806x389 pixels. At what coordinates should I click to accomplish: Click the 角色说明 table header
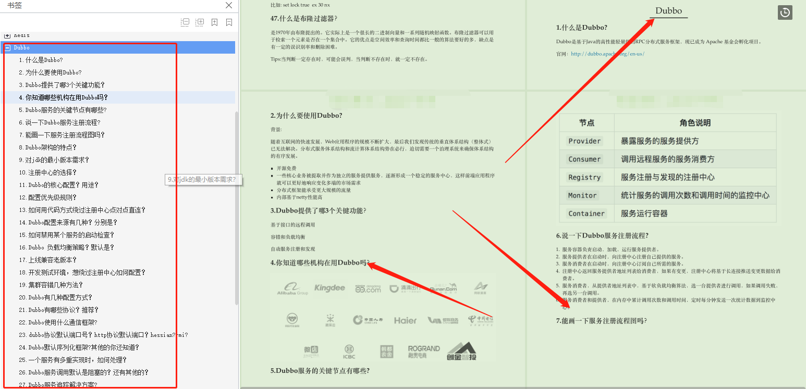pos(695,123)
